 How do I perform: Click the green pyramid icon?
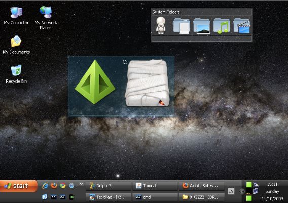(x=95, y=82)
